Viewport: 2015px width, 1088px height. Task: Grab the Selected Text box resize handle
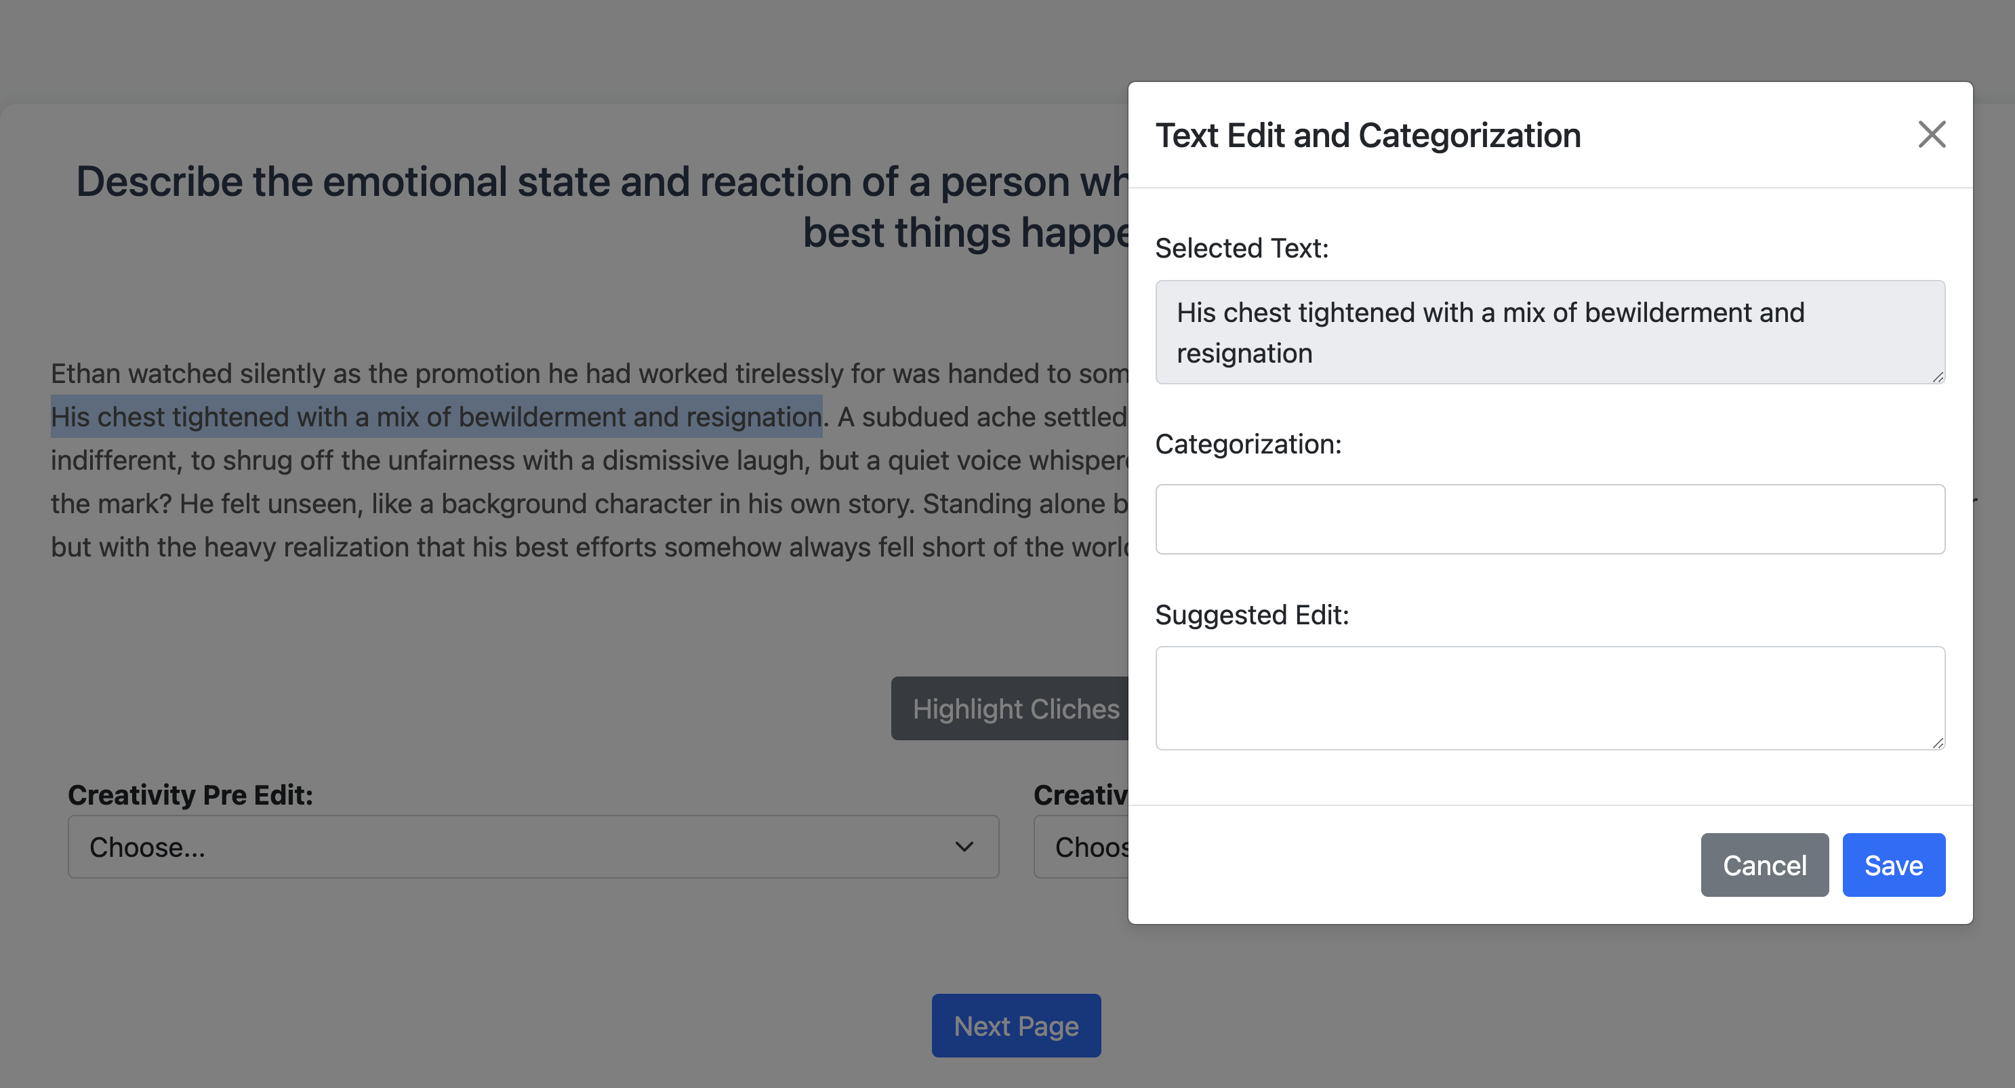pos(1937,377)
